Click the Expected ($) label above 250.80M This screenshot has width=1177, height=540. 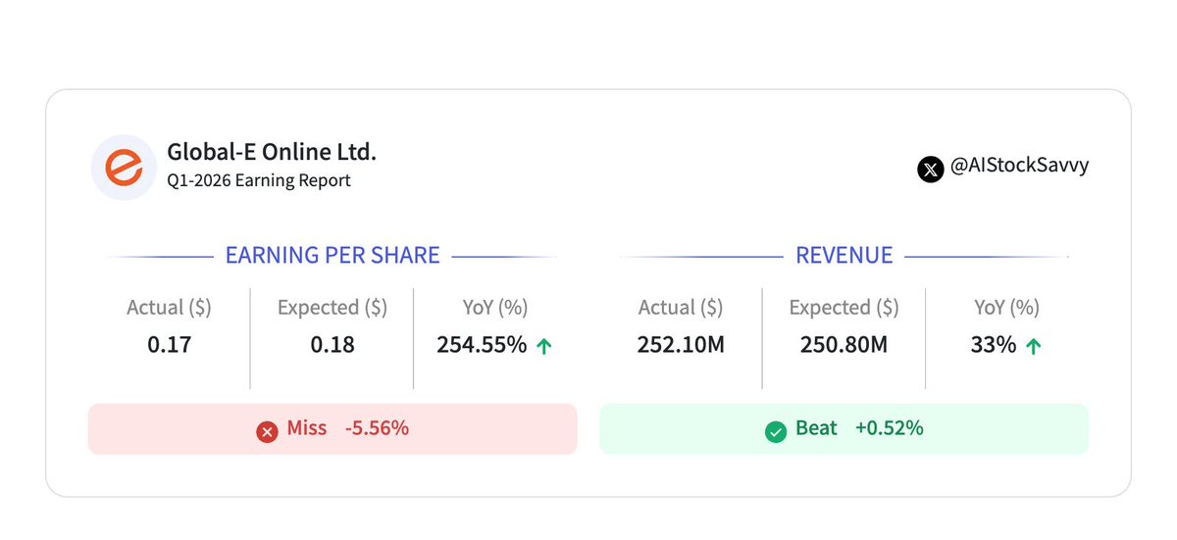(844, 308)
